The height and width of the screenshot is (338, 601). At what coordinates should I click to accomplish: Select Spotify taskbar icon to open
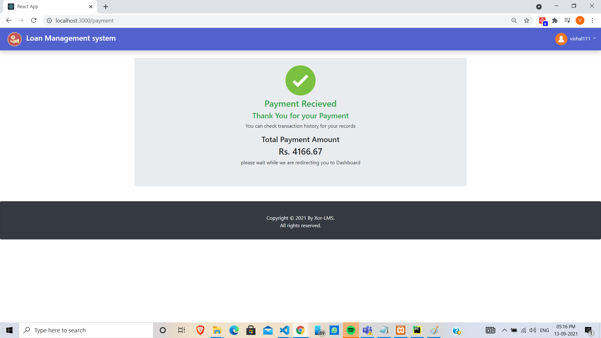[x=350, y=330]
